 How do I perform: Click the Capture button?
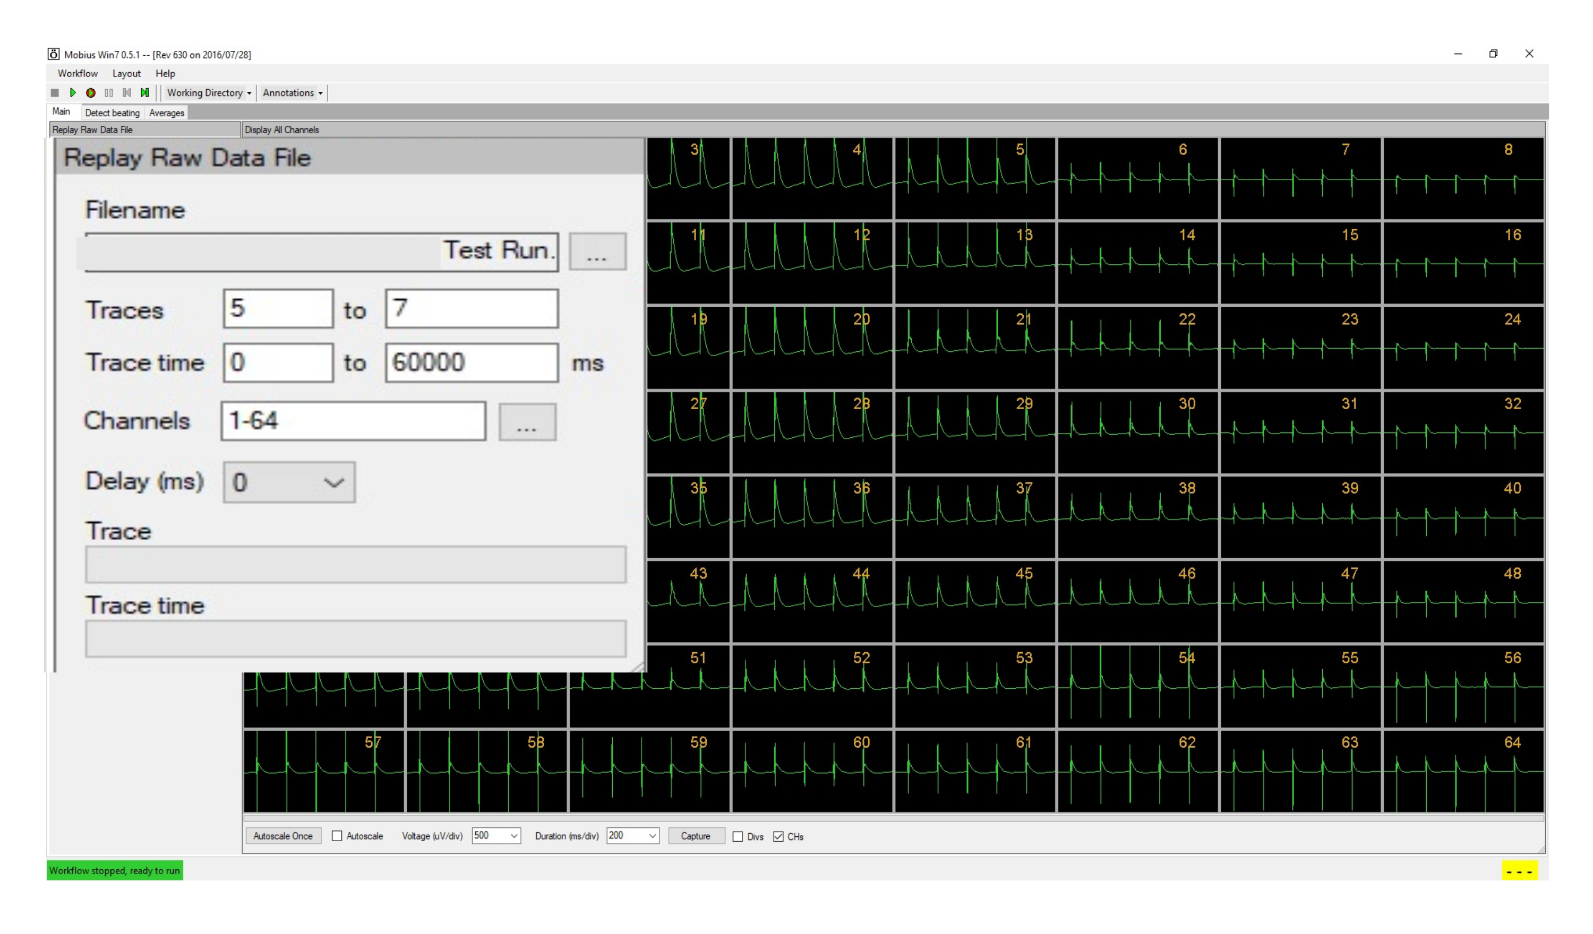(x=696, y=836)
